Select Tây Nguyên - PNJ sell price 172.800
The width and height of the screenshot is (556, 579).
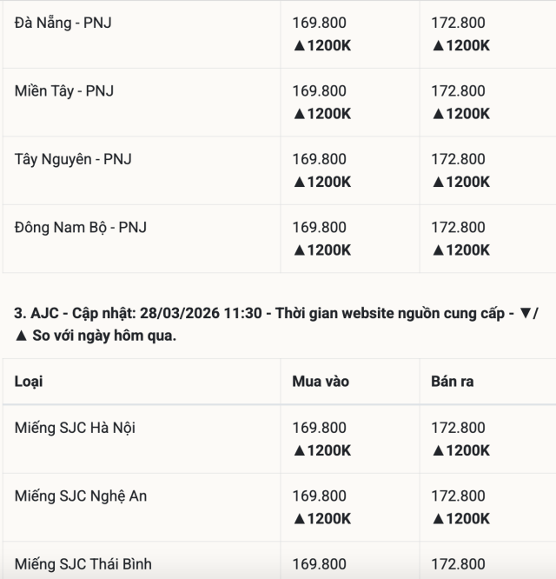(458, 159)
